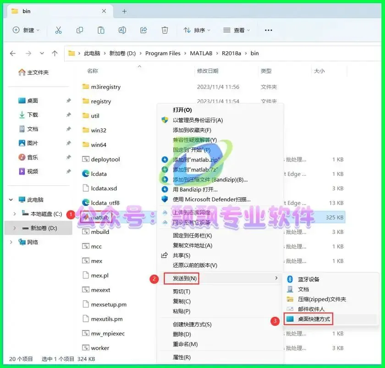Screen dimensions: 385x368
Task: Select 网络 in the sidebar
Action: 28,242
